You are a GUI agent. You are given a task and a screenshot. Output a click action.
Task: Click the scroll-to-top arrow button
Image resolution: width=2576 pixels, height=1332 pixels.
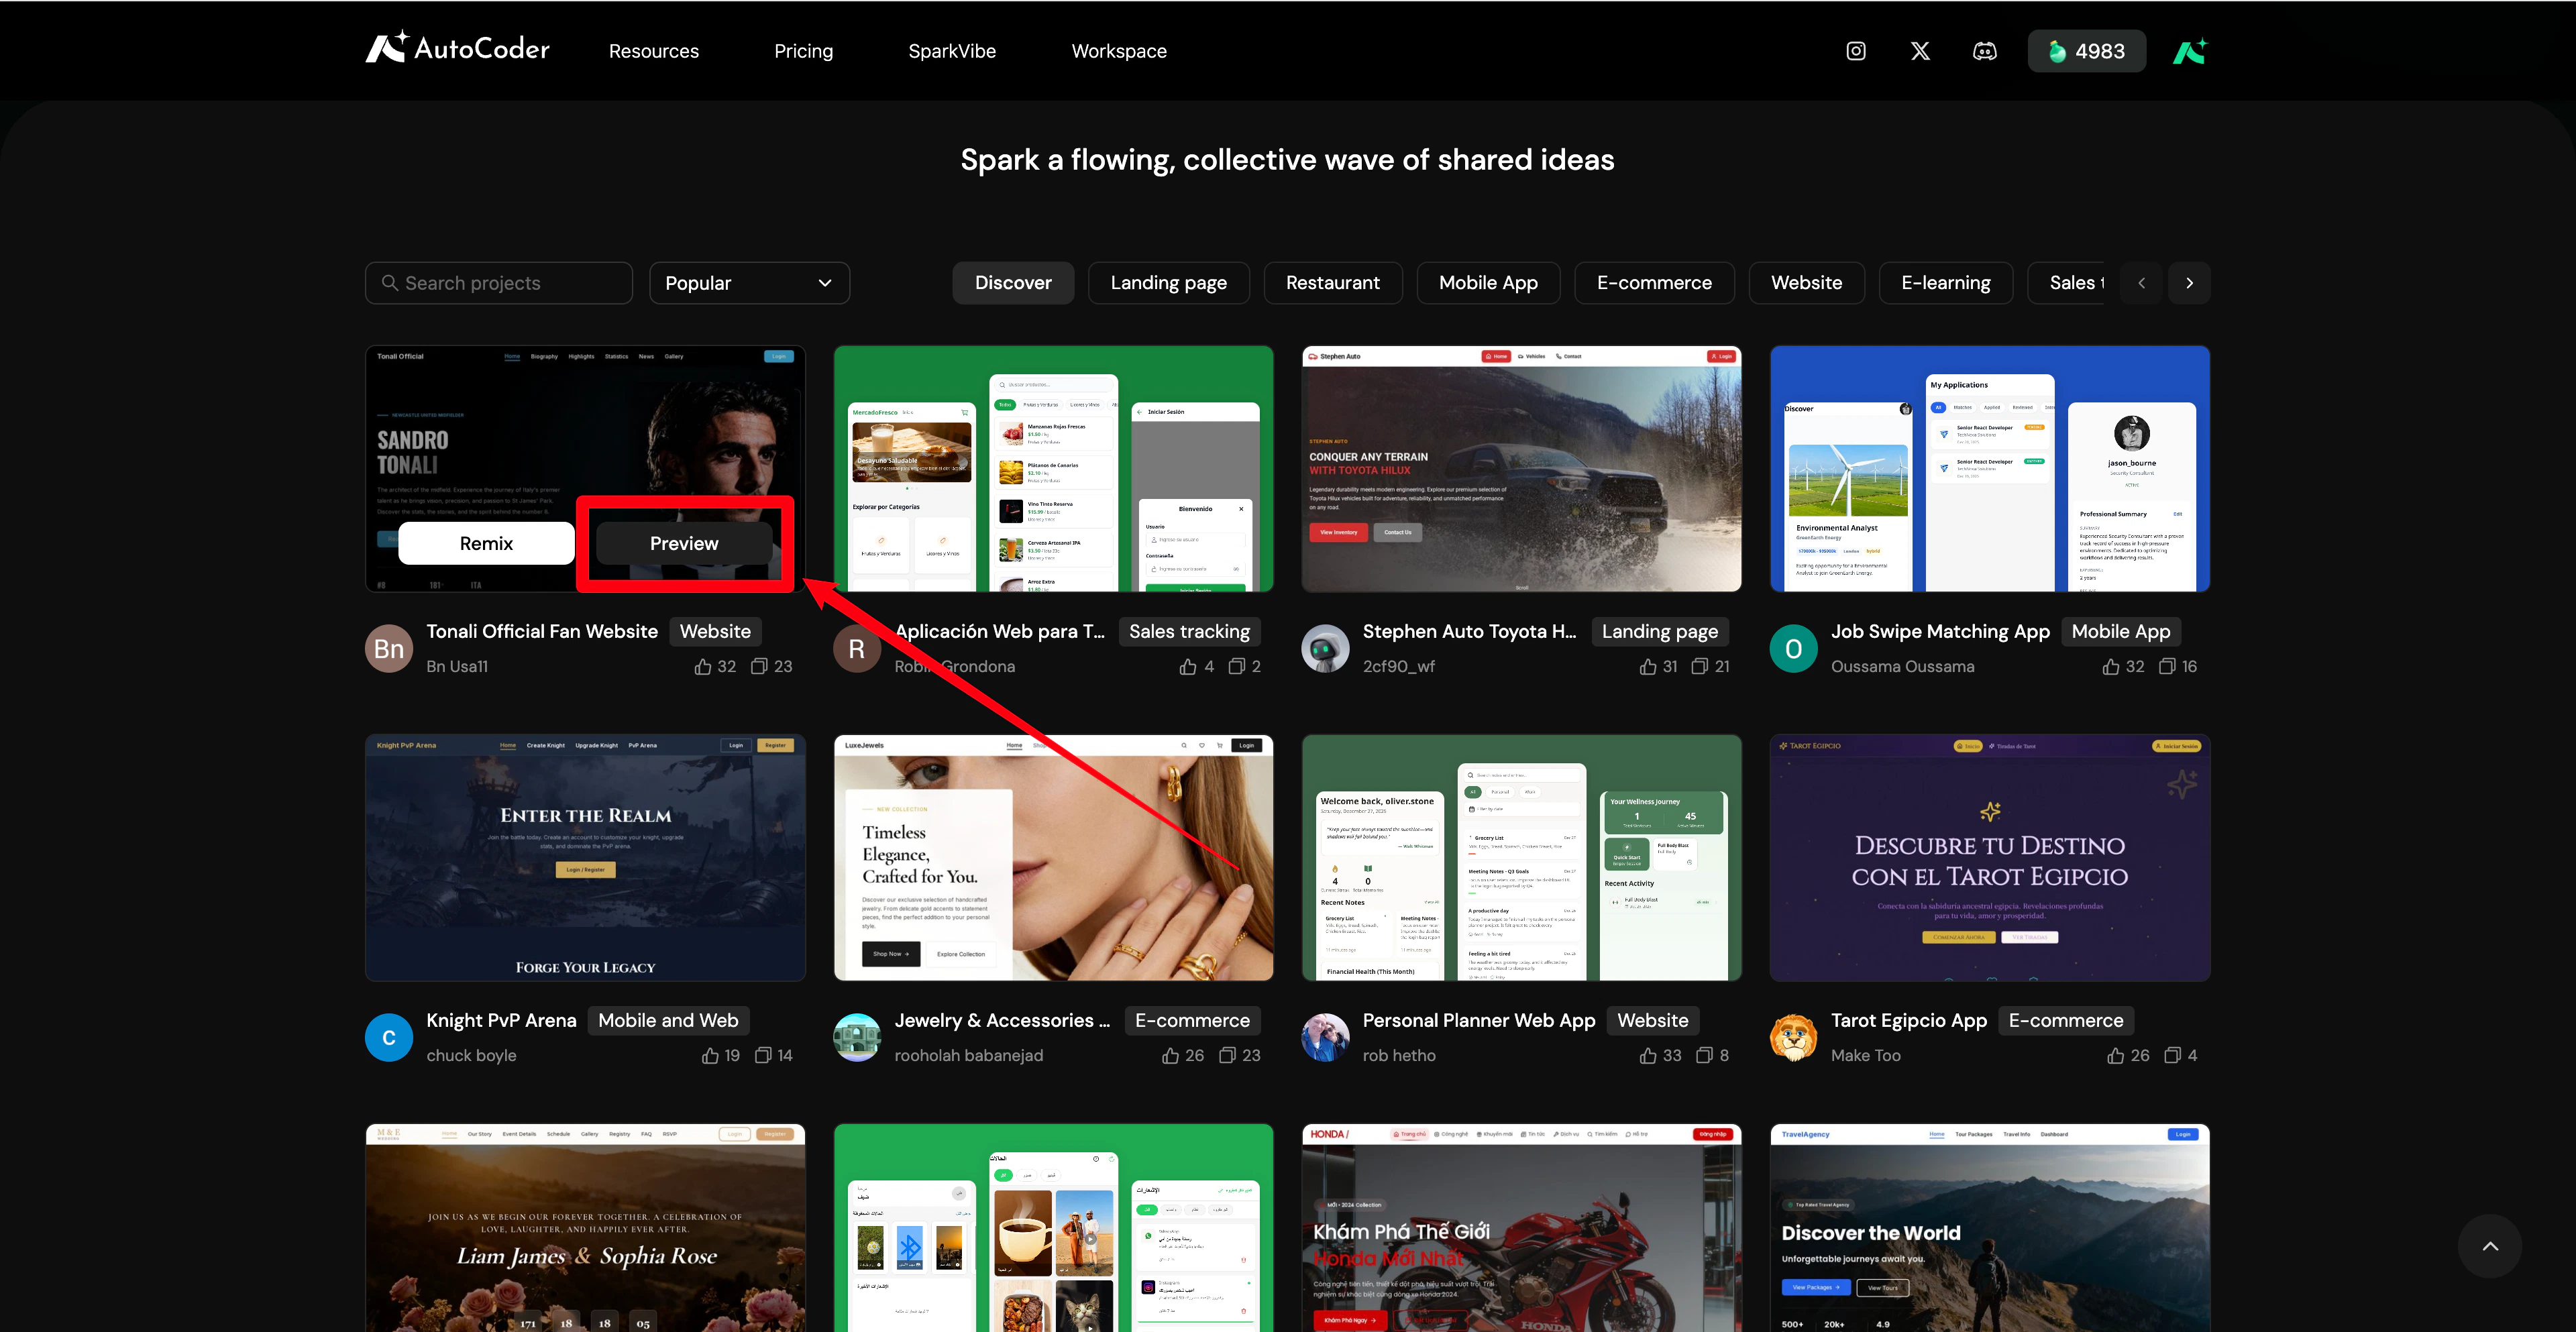(2489, 1246)
